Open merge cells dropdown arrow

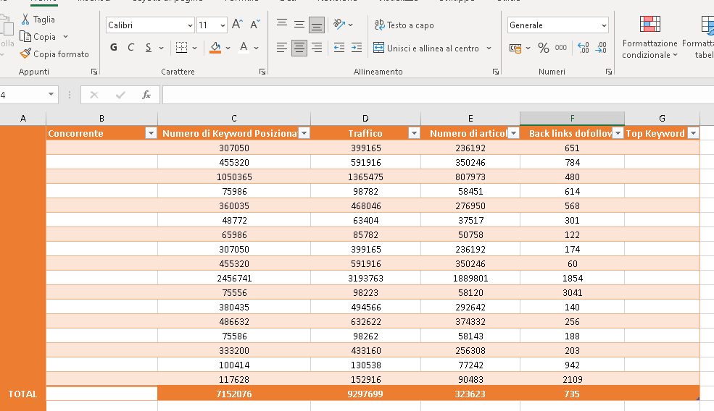[x=489, y=48]
